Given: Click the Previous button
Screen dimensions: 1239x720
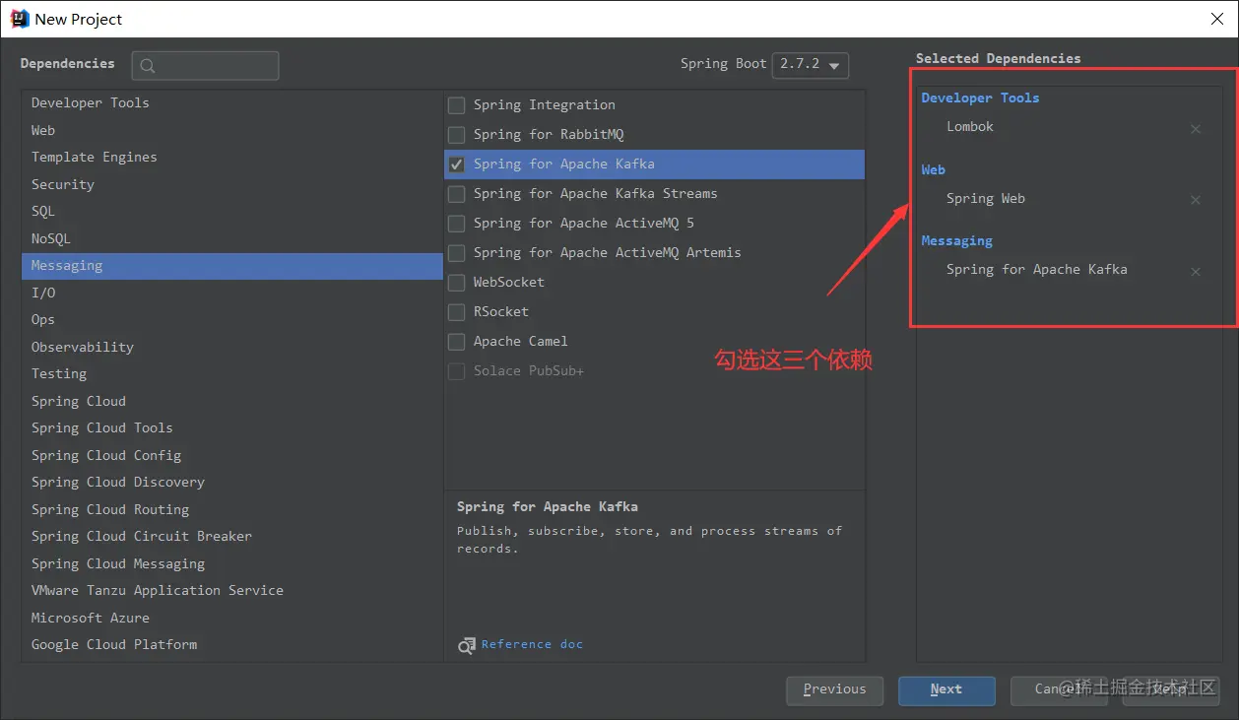Looking at the screenshot, I should [x=835, y=690].
